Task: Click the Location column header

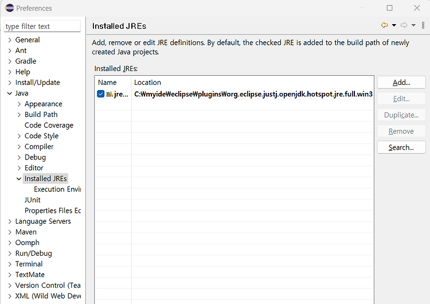Action: pos(253,83)
